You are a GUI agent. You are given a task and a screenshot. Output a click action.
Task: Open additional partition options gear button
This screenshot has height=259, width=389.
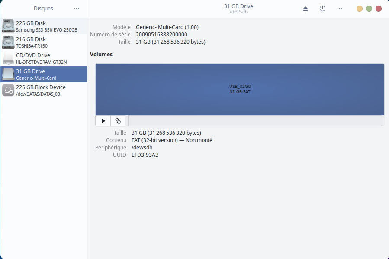click(x=118, y=121)
